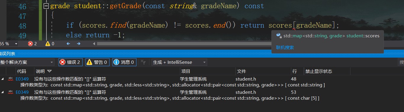Click the yellow warning count indicator icon
This screenshot has width=404, height=112.
tap(47, 44)
